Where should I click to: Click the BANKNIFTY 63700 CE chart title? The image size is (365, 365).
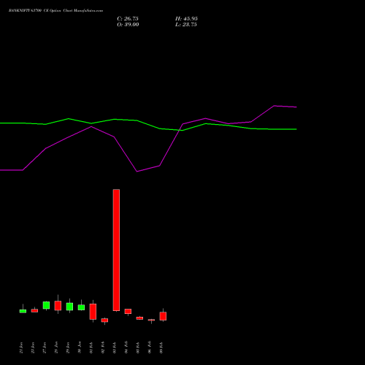click(x=55, y=11)
